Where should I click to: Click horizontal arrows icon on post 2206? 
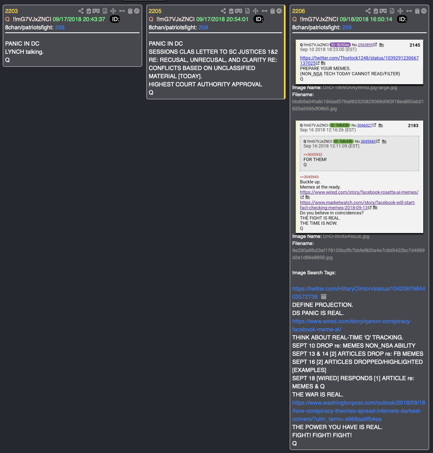tap(409, 11)
